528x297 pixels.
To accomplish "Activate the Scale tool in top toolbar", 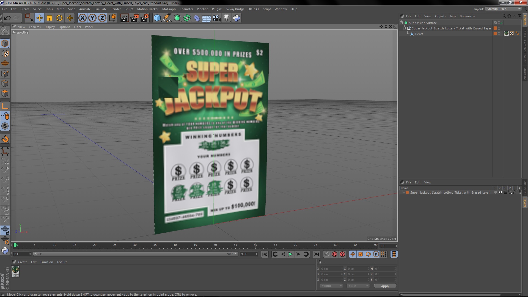I will [50, 18].
